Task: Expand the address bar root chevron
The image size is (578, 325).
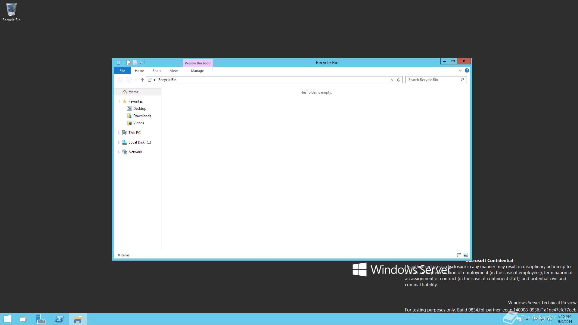Action: coord(155,80)
